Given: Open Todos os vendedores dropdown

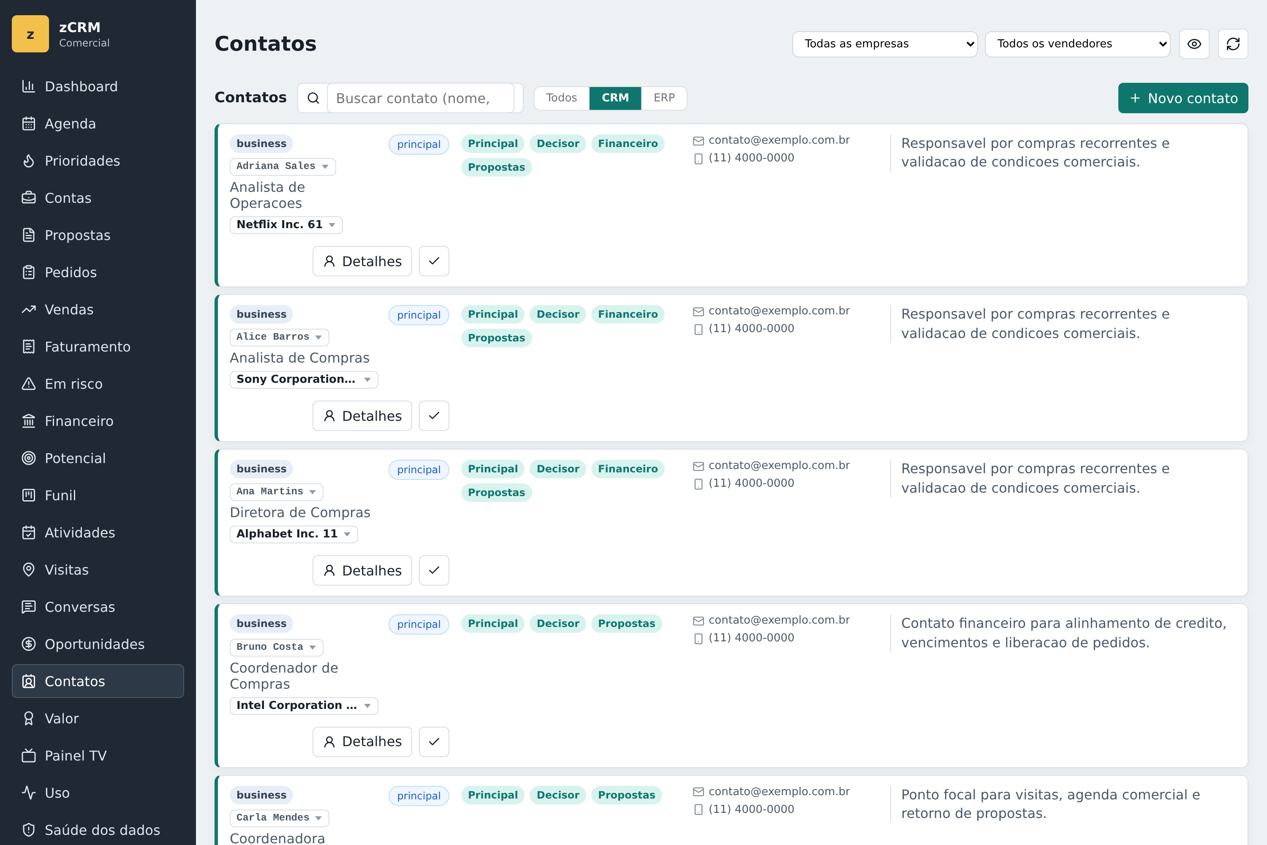Looking at the screenshot, I should click(1077, 44).
